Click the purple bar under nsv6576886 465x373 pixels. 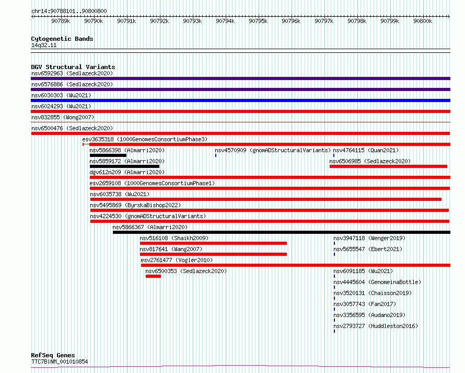pos(240,89)
